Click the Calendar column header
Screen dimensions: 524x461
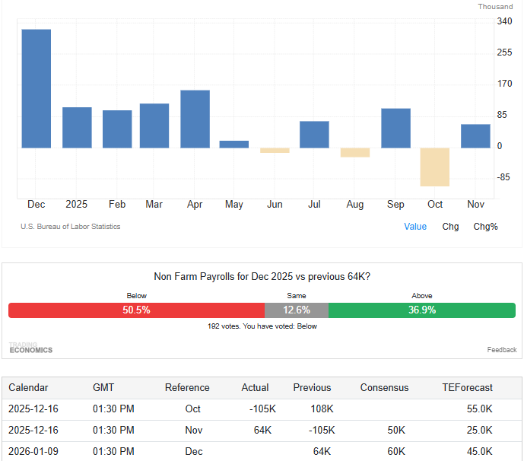[x=28, y=388]
